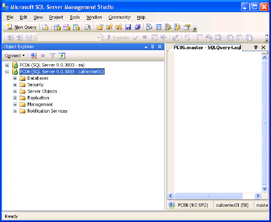Select the Management folder in tree
The width and height of the screenshot is (271, 222).
click(x=40, y=104)
